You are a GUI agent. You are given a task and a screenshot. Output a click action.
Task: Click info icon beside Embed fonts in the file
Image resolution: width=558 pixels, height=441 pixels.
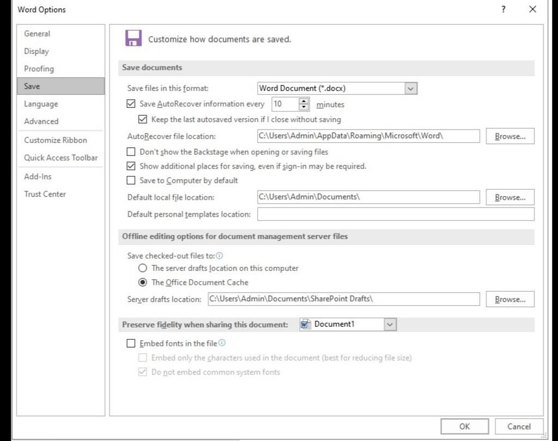click(222, 343)
